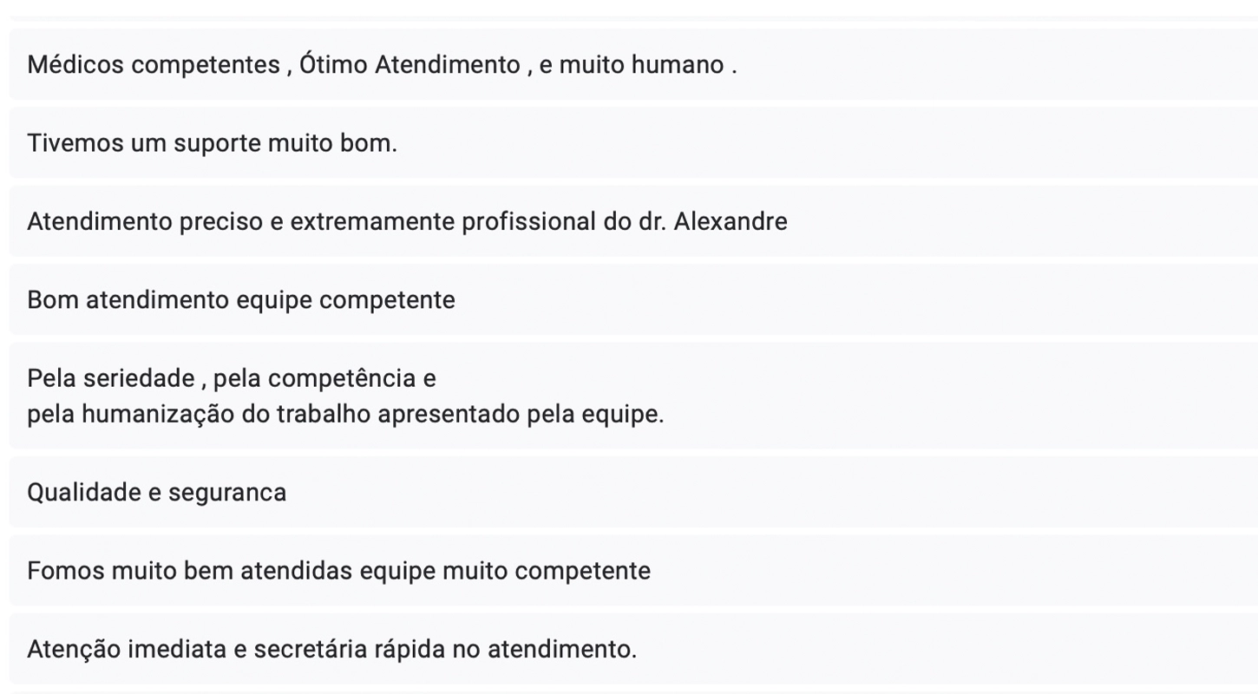Click the name "Alexandre" in the third response
1258x694 pixels.
click(x=731, y=222)
